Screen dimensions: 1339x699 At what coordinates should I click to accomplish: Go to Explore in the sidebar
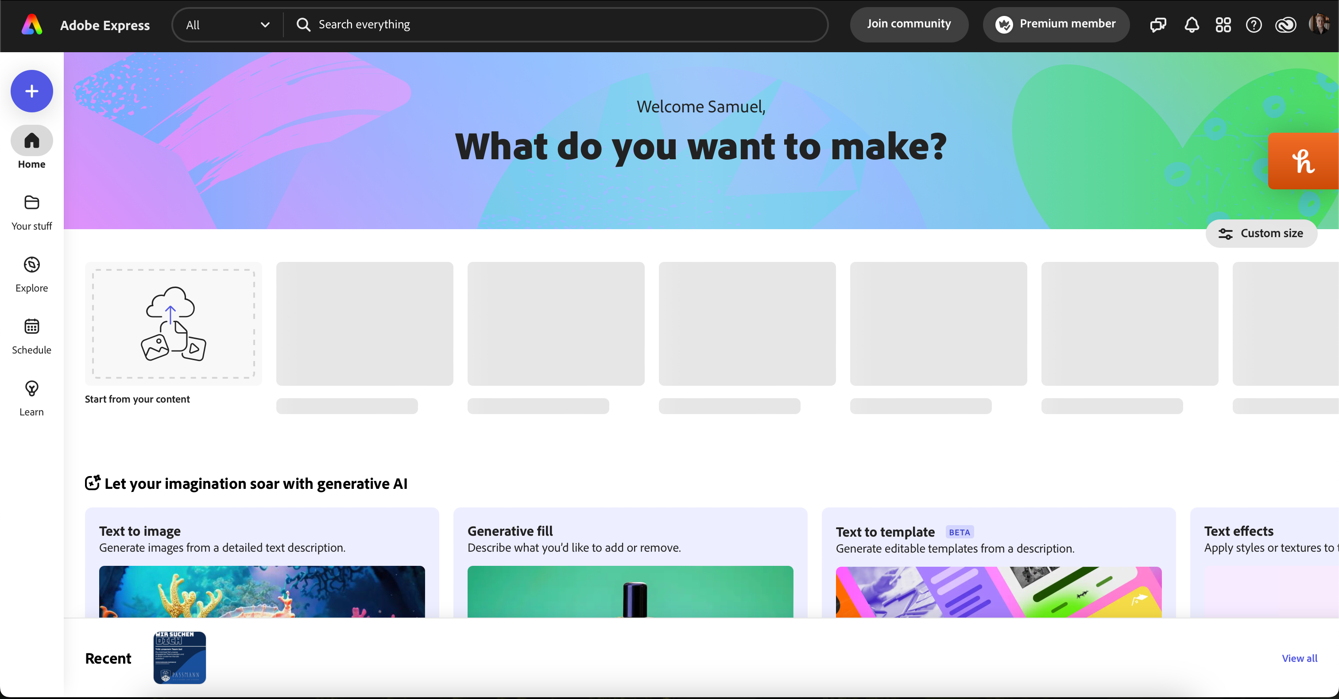(x=32, y=265)
